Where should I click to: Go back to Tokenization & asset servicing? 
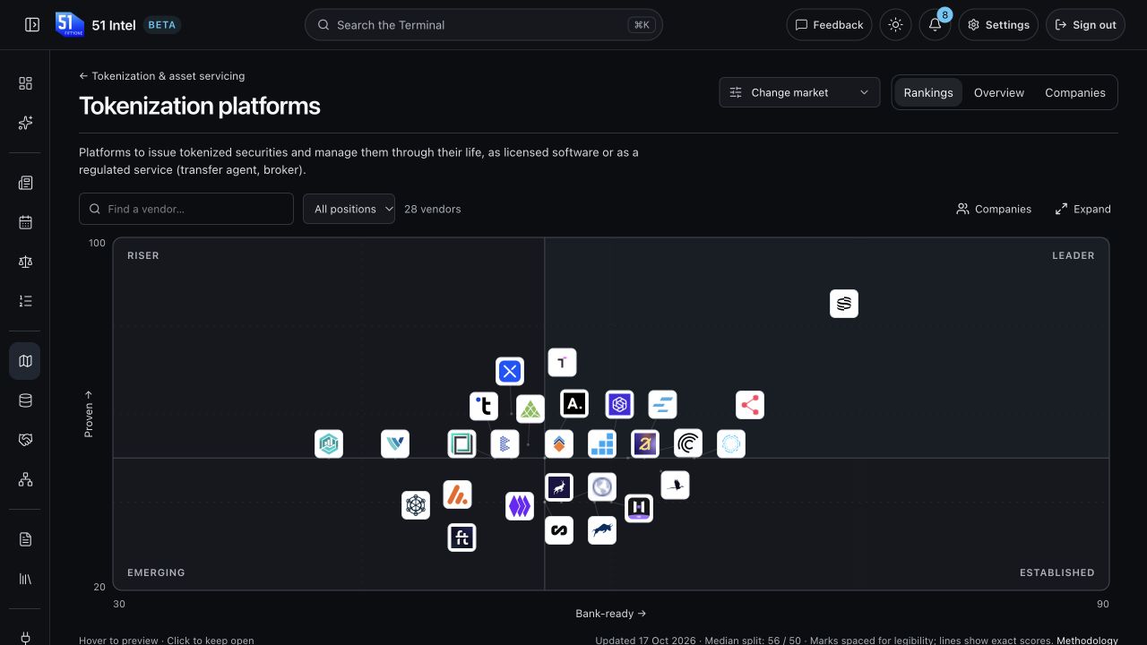[x=161, y=76]
